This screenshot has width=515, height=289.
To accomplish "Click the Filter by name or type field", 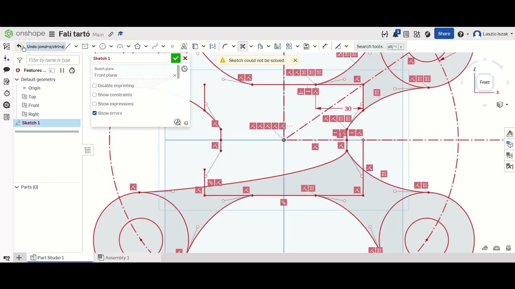I will (x=53, y=60).
